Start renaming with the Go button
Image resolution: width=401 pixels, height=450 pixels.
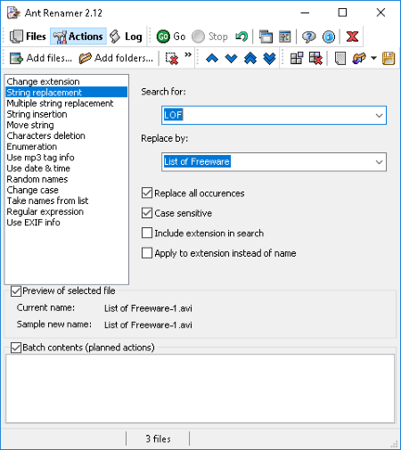(x=171, y=37)
